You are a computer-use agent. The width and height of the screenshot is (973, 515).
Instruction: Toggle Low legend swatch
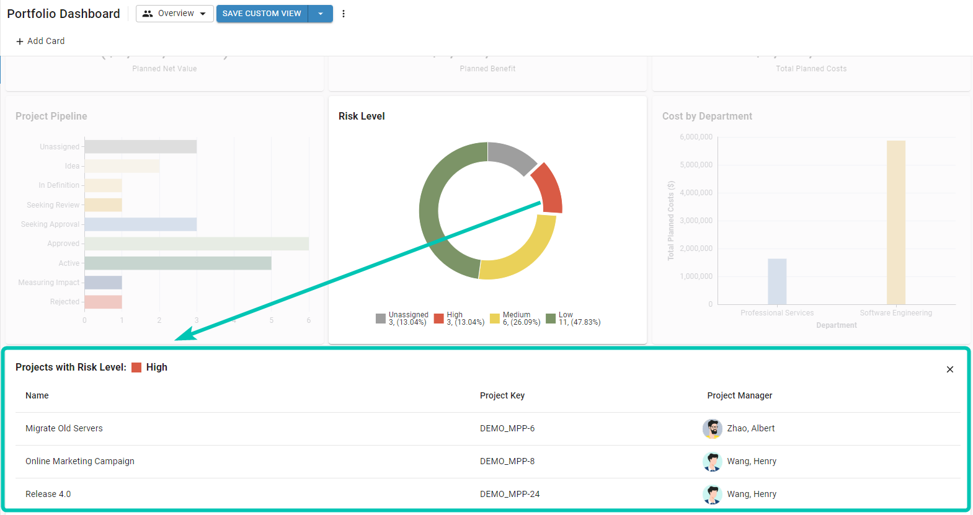[x=551, y=319]
